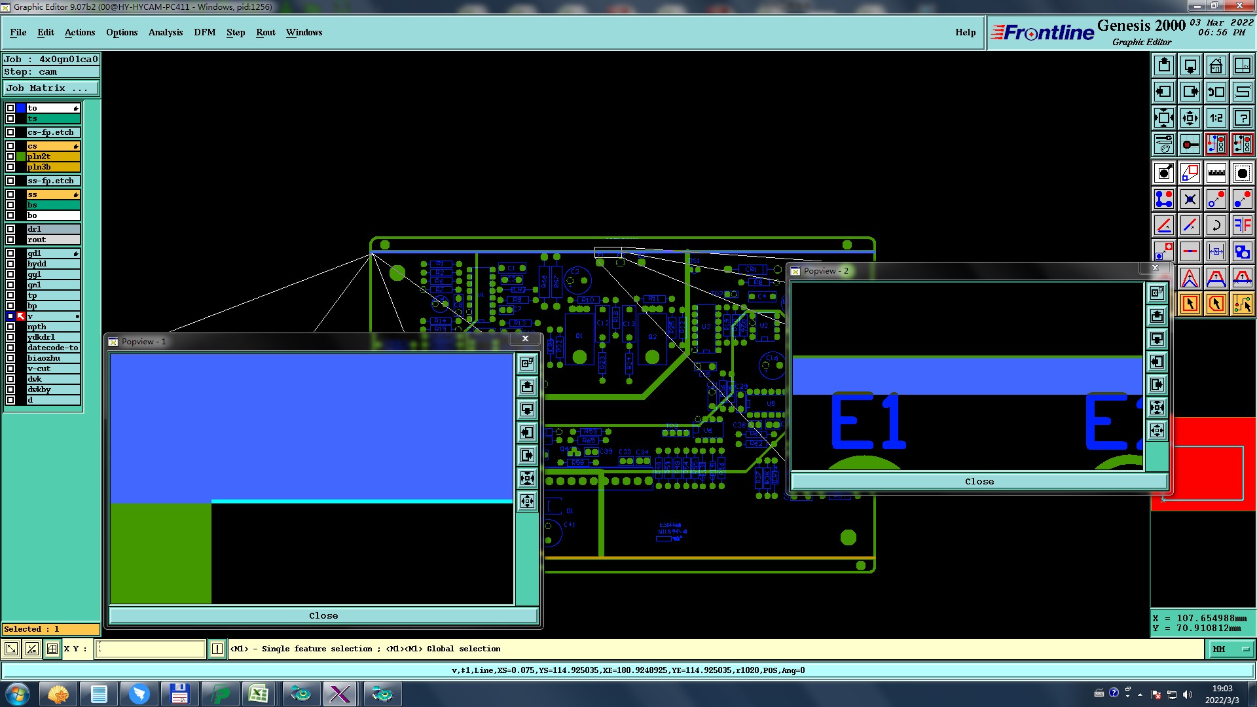Click the Windows Start button
This screenshot has height=707, width=1257.
[x=17, y=694]
